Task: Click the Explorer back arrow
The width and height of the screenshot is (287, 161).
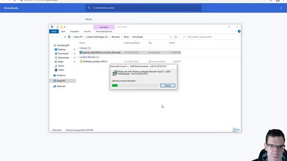Action: click(x=52, y=37)
